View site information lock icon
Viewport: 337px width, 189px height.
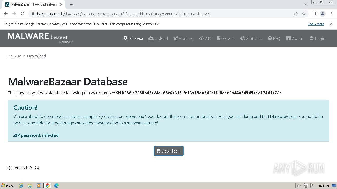33,14
